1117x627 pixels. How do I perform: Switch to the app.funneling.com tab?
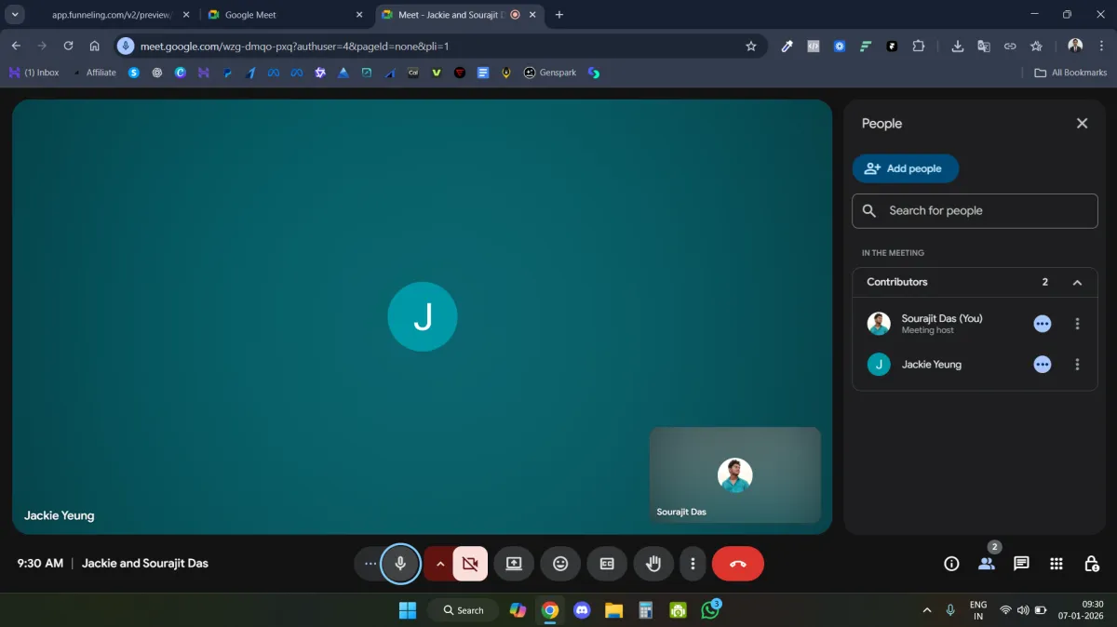[111, 15]
